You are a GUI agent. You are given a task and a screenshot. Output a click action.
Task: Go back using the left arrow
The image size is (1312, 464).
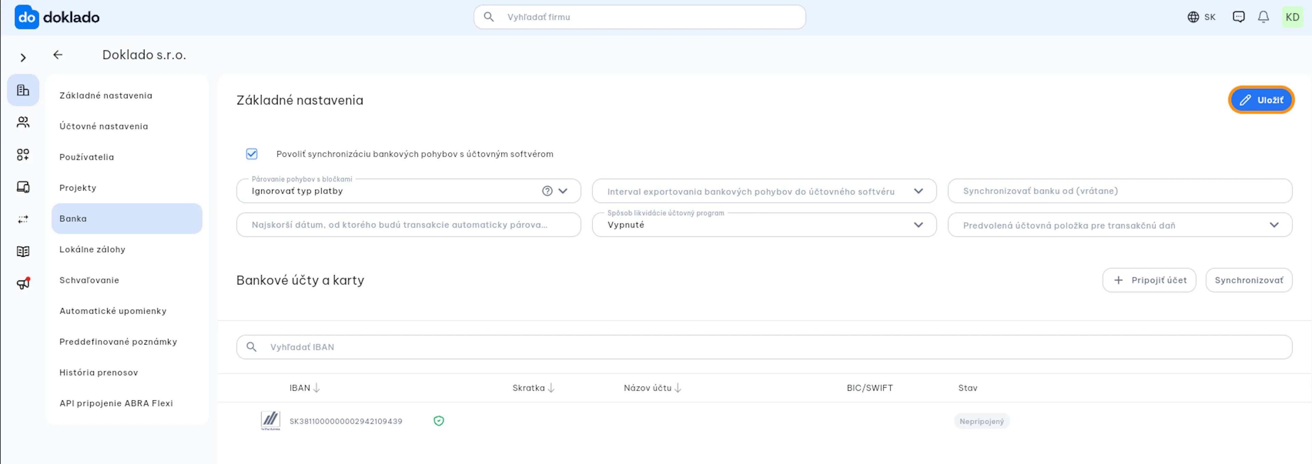point(58,55)
